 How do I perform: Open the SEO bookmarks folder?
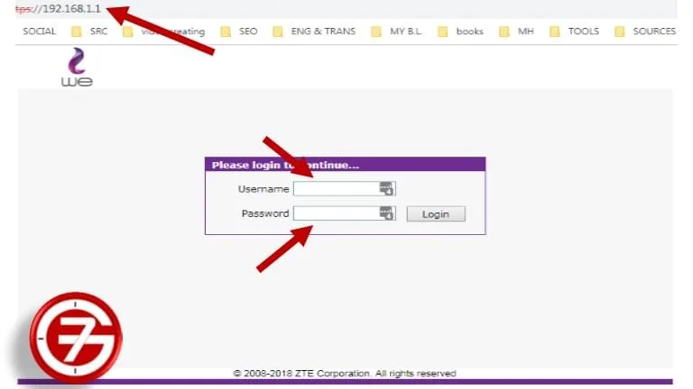pyautogui.click(x=248, y=32)
